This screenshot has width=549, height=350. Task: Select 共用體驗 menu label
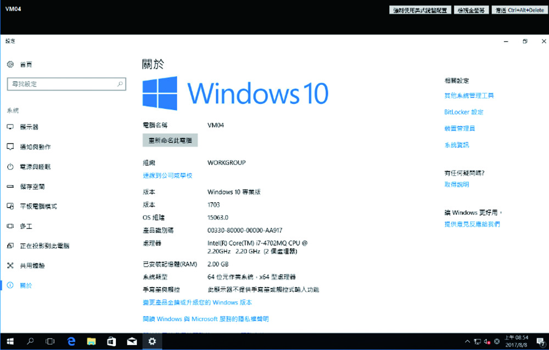[32, 266]
